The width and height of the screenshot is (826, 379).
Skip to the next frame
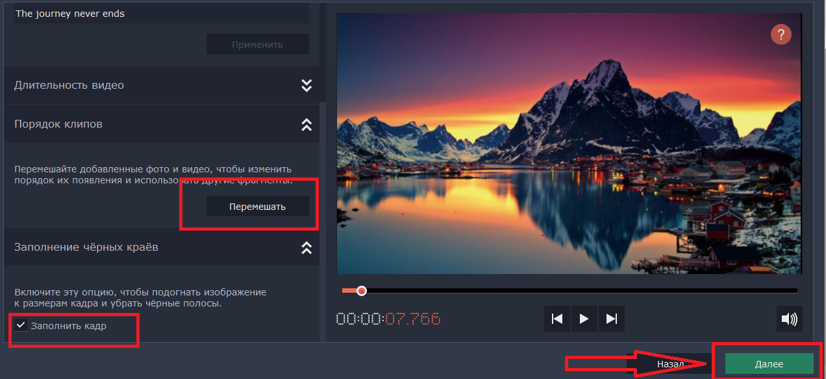click(x=611, y=319)
